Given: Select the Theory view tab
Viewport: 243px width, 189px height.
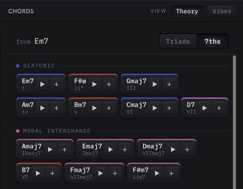Looking at the screenshot, I should (187, 11).
